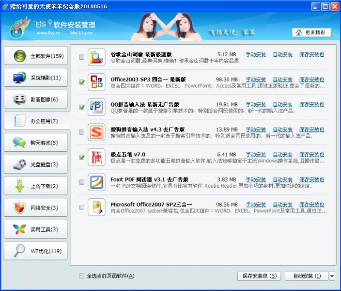Image resolution: width=341 pixels, height=291 pixels.
Task: Click the shield icon beside 网络安全
Action: pos(19,208)
